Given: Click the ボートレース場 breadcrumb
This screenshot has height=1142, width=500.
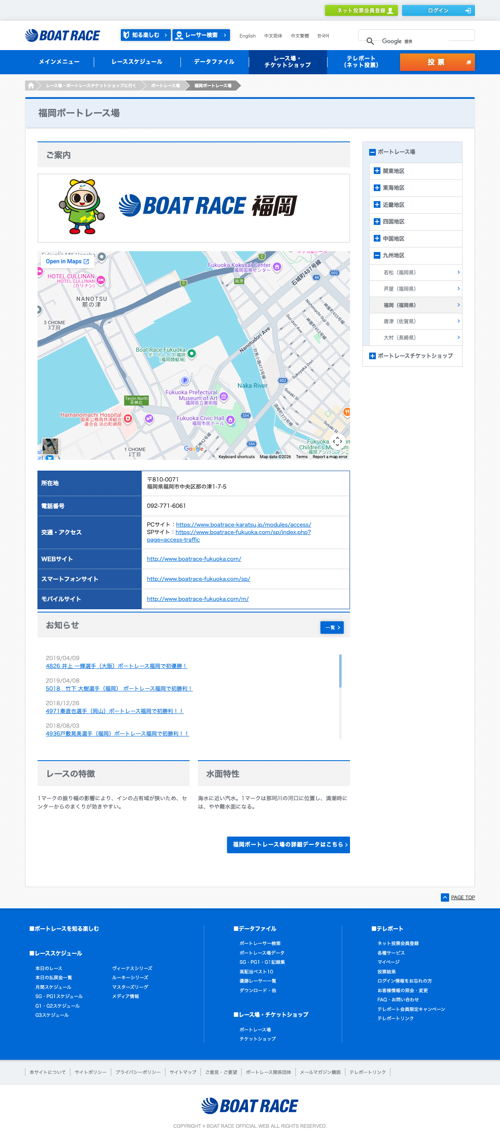Looking at the screenshot, I should [165, 86].
